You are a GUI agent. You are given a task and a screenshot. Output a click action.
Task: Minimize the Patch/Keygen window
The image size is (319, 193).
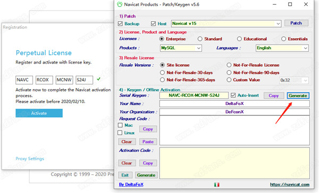tap(275, 4)
